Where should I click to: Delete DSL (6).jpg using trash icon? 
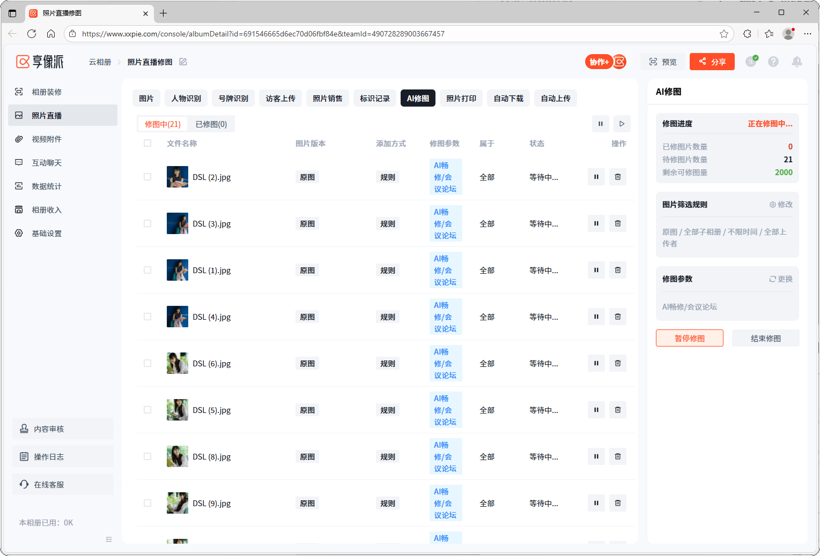click(x=617, y=363)
